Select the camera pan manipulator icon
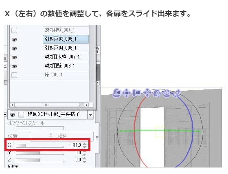The height and width of the screenshot is (174, 228). (x=126, y=93)
